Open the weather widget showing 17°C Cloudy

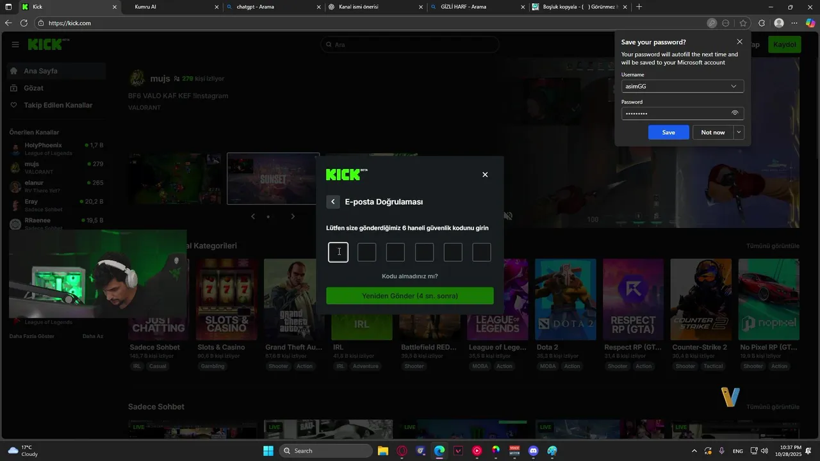tap(23, 451)
